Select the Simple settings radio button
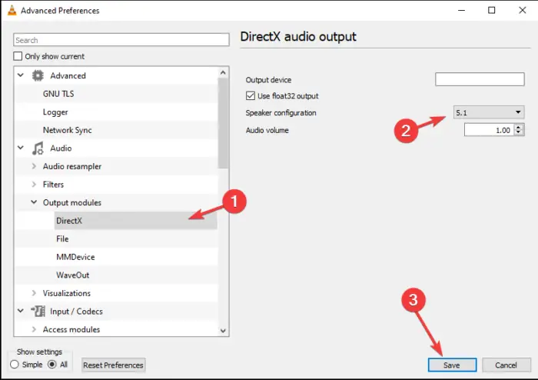The height and width of the screenshot is (380, 538). [15, 364]
